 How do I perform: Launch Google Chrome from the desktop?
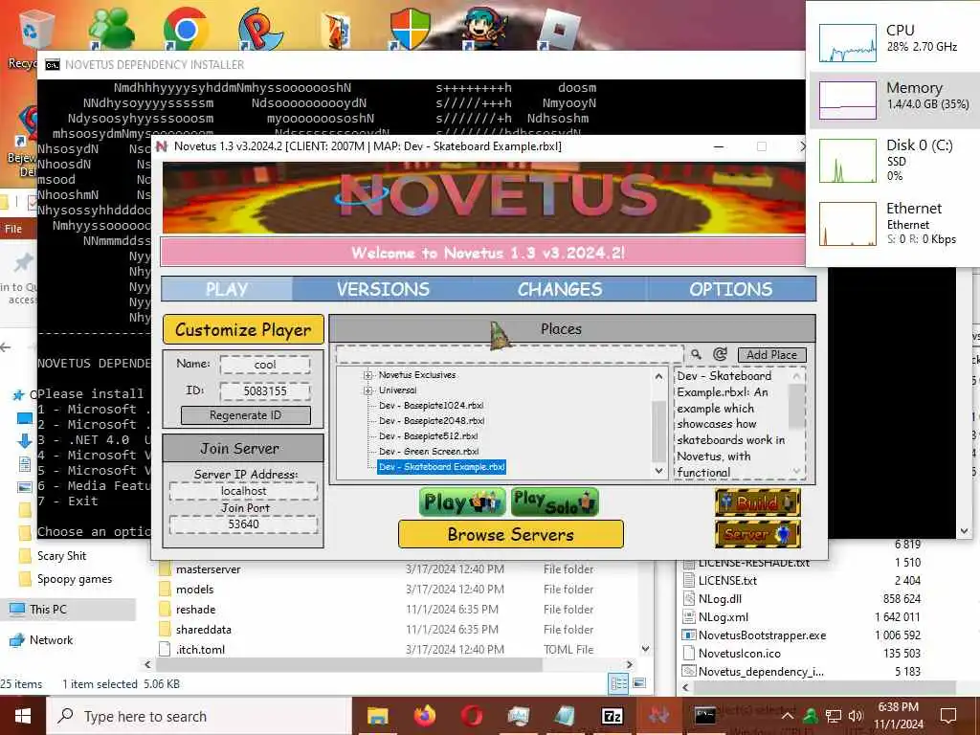click(x=185, y=29)
